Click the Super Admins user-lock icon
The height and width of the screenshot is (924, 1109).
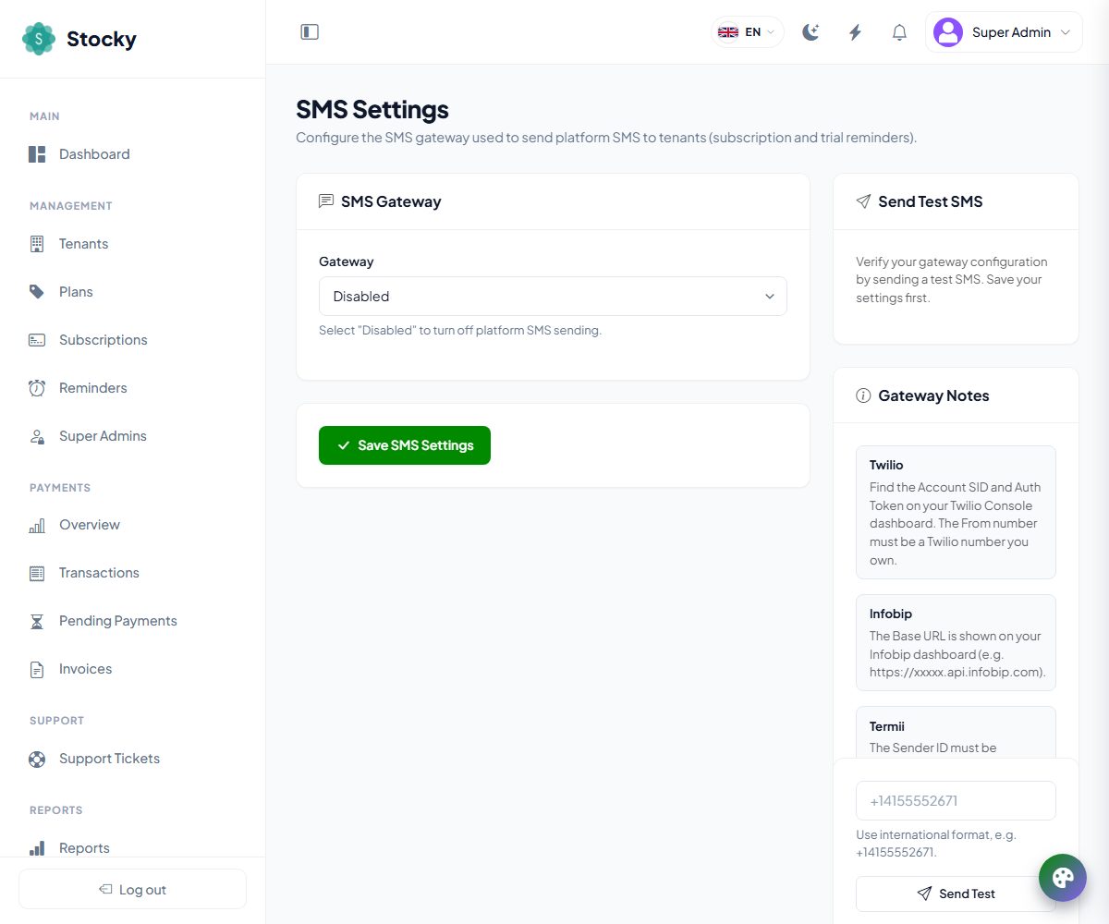tap(37, 436)
